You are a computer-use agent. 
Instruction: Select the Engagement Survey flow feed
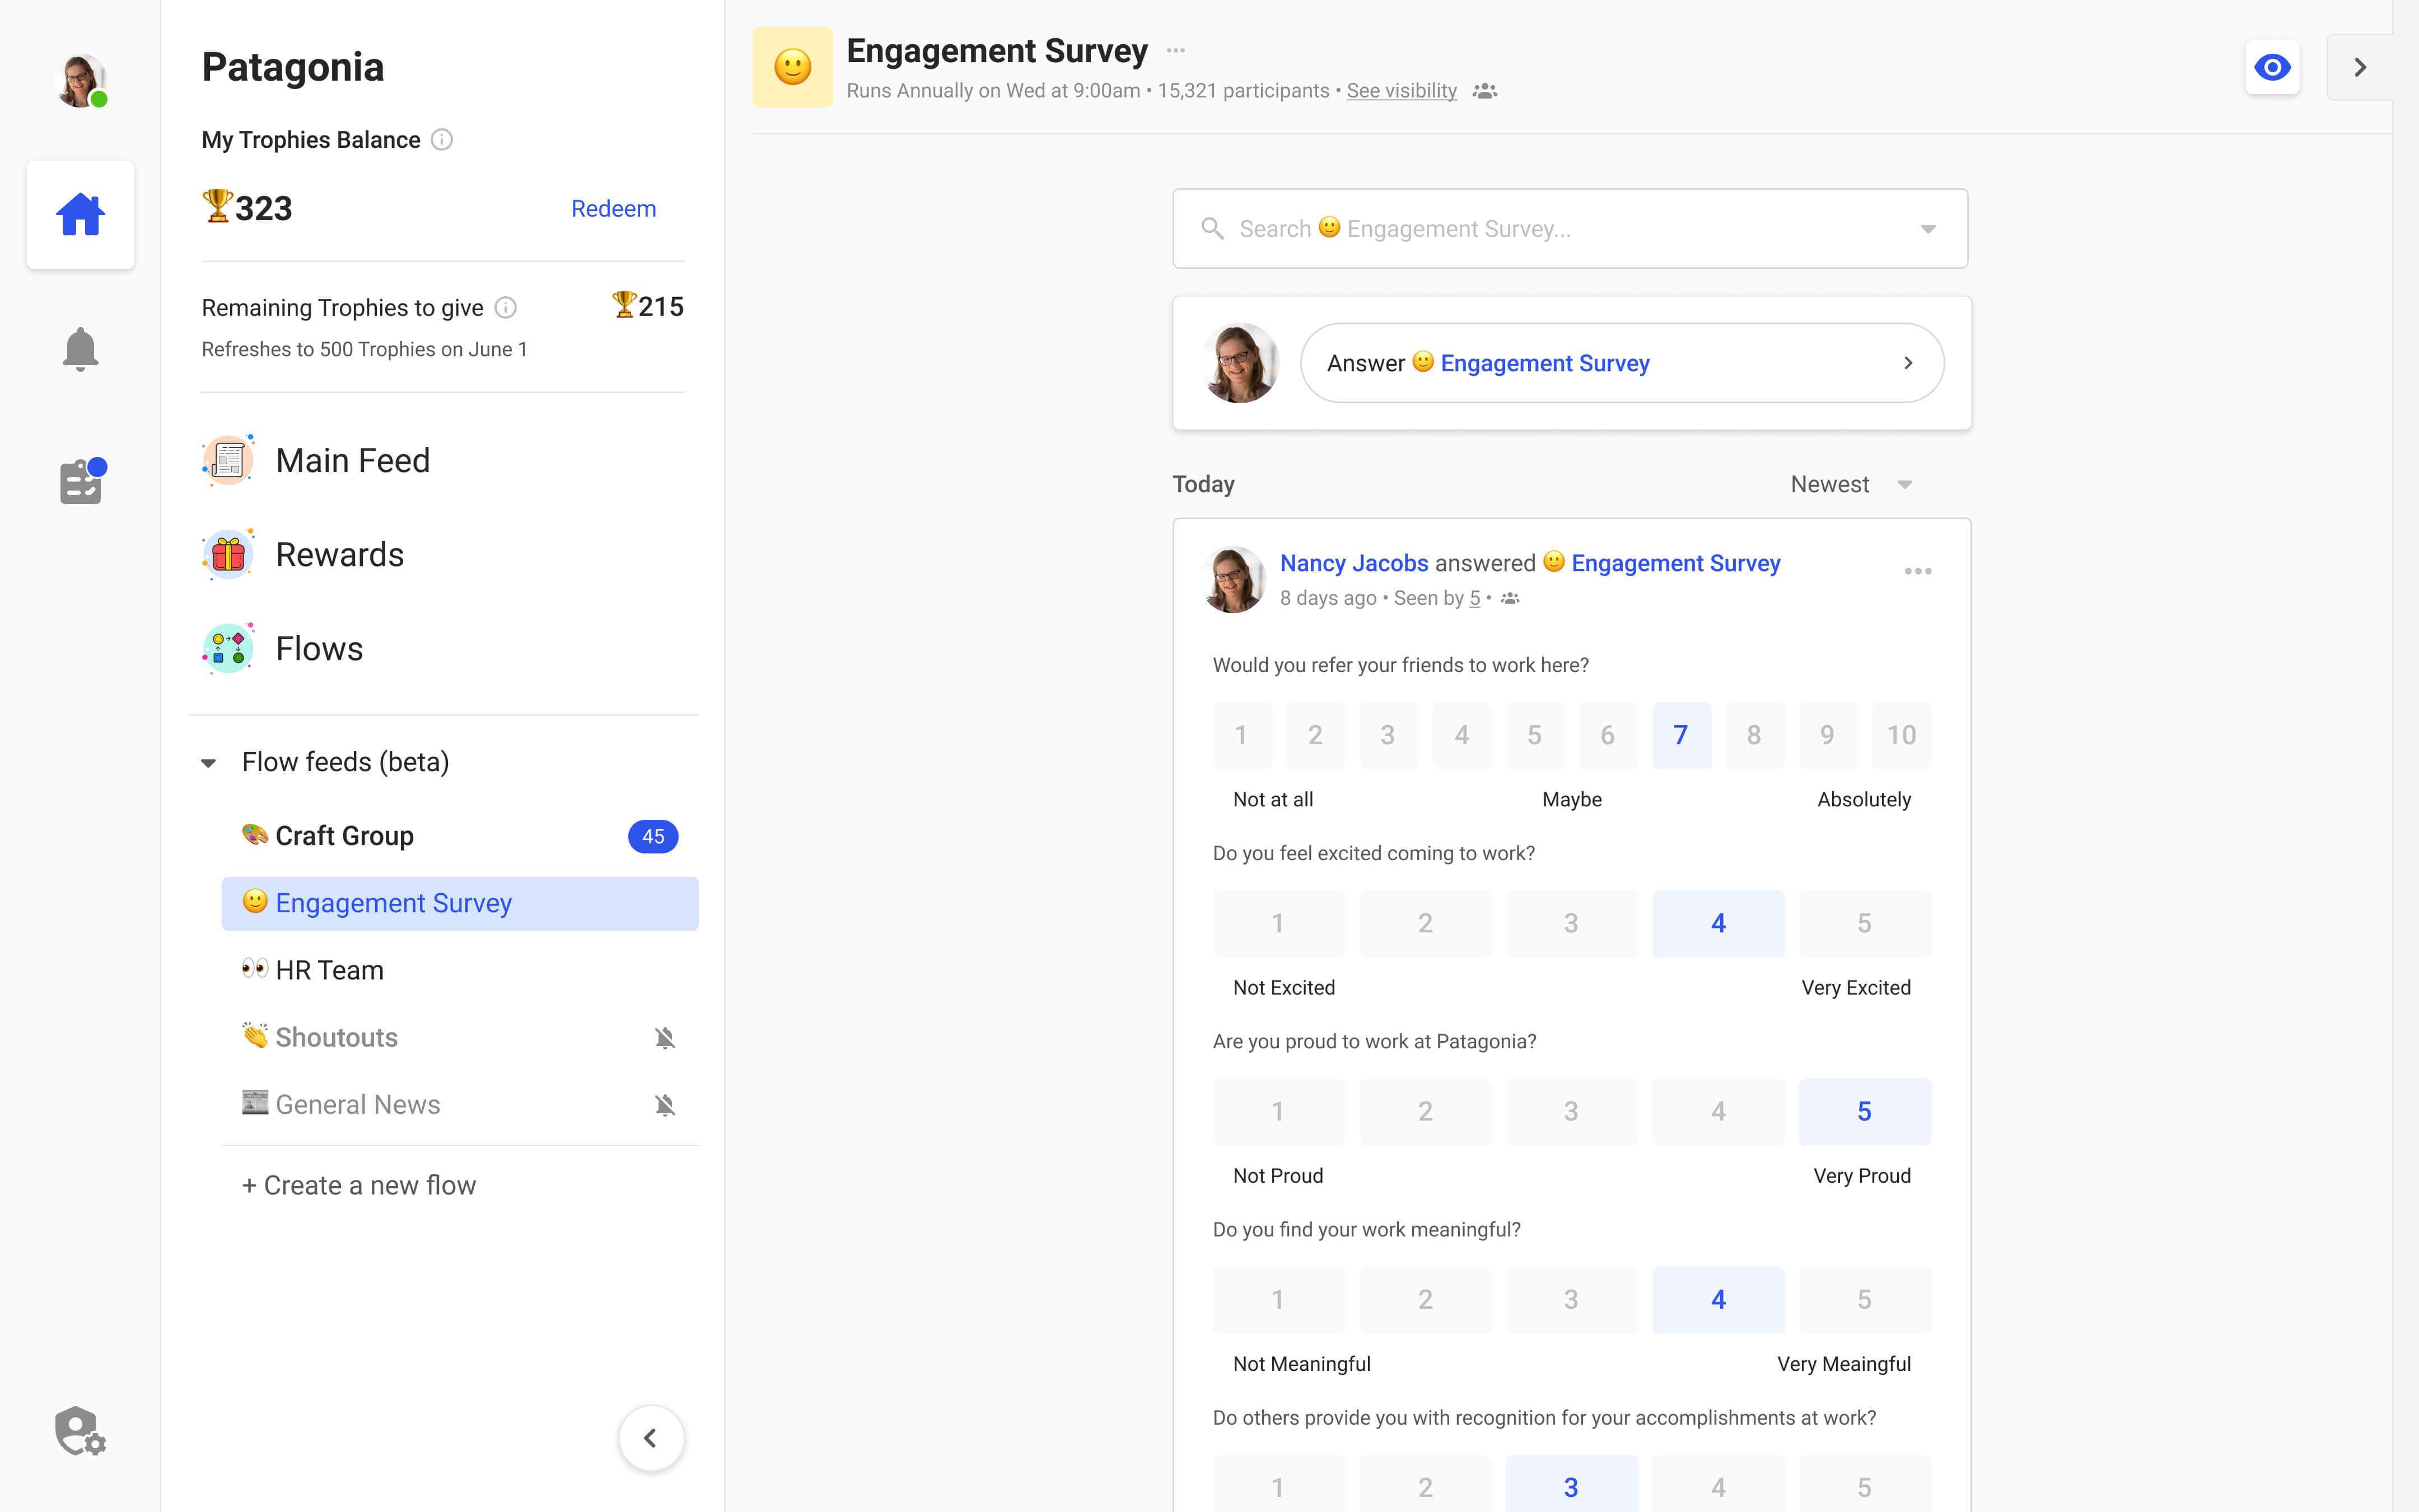(460, 903)
